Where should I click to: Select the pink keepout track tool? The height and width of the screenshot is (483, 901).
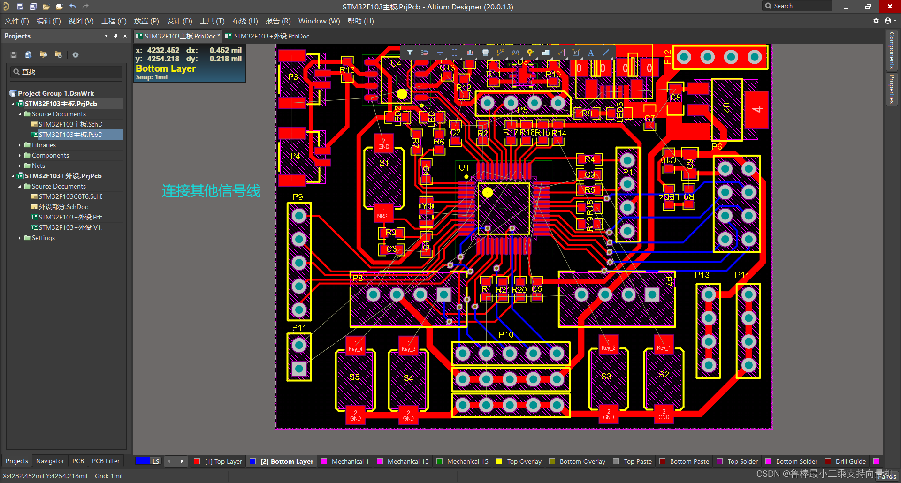point(560,53)
